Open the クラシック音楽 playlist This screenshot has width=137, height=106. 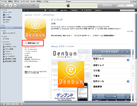tap(8, 49)
